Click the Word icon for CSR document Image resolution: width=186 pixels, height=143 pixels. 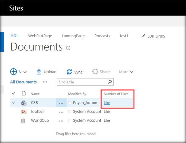pos(24,103)
